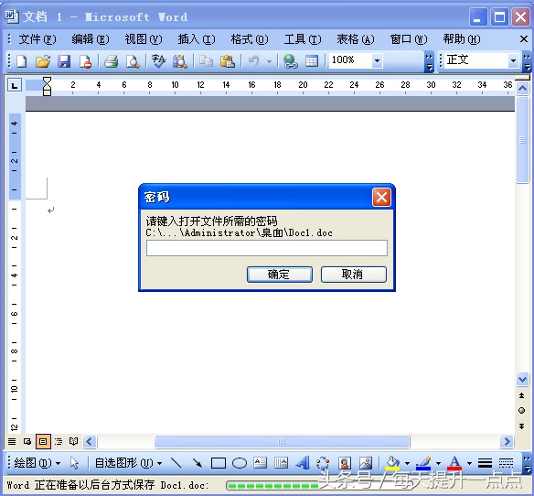Click 取消 in the password dialog

[353, 275]
